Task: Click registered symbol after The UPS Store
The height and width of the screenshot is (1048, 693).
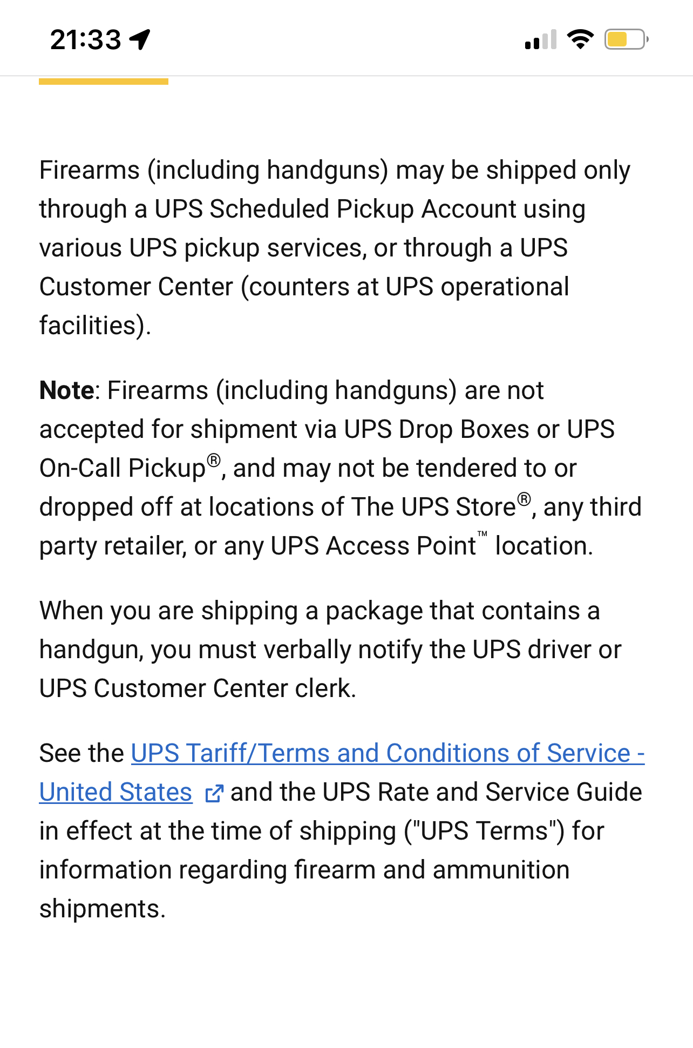Action: tap(524, 499)
